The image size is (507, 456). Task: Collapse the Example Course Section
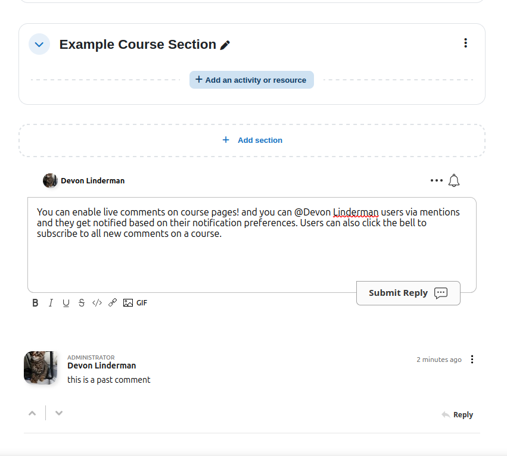(39, 44)
